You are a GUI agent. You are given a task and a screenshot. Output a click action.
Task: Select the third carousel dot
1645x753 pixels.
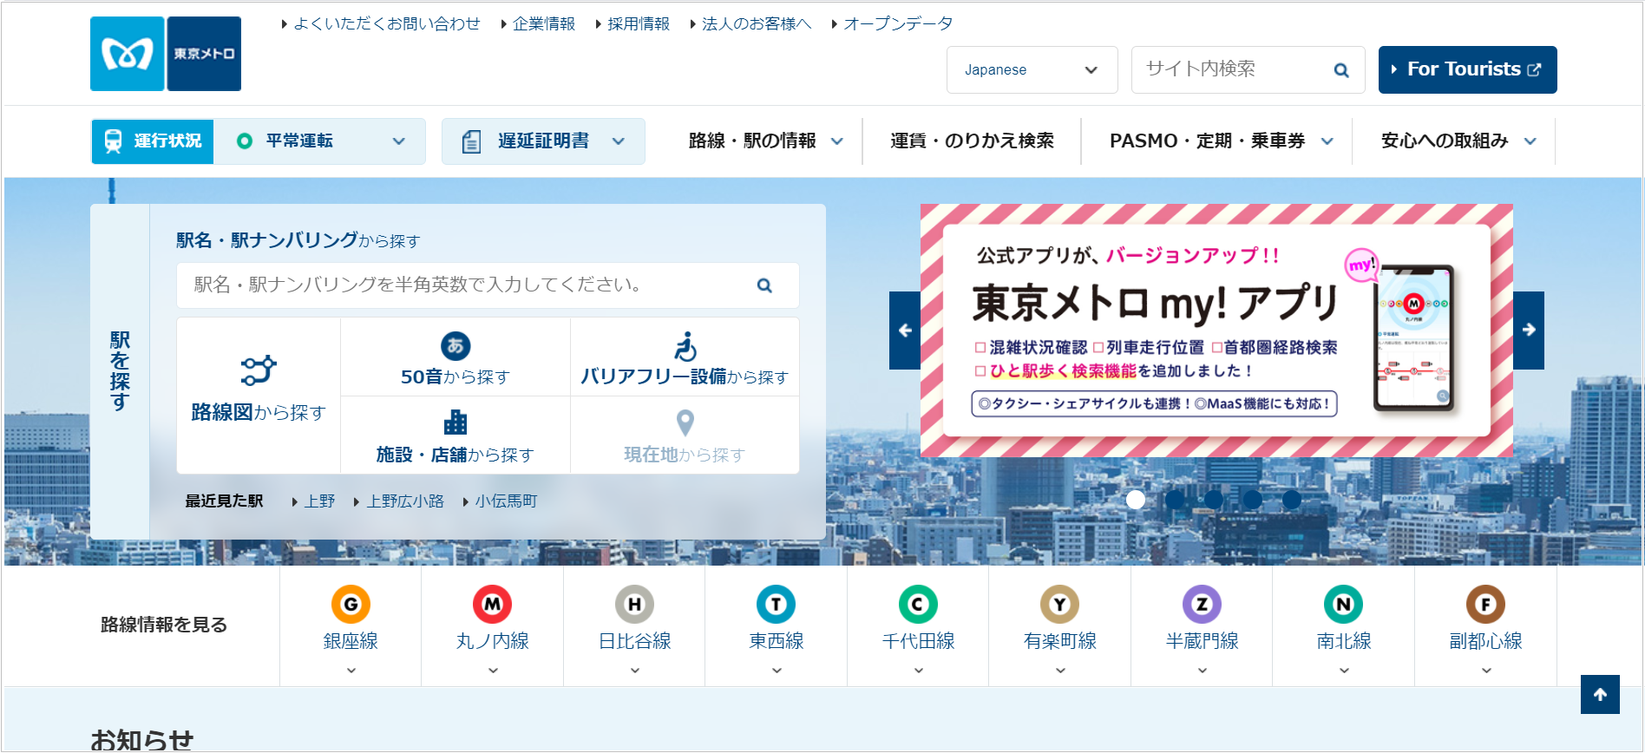[x=1214, y=500]
